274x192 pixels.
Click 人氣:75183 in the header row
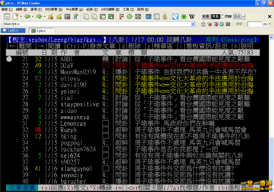(237, 53)
